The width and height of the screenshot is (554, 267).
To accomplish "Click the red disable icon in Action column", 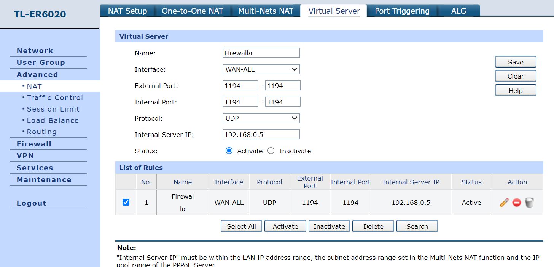I will click(516, 203).
